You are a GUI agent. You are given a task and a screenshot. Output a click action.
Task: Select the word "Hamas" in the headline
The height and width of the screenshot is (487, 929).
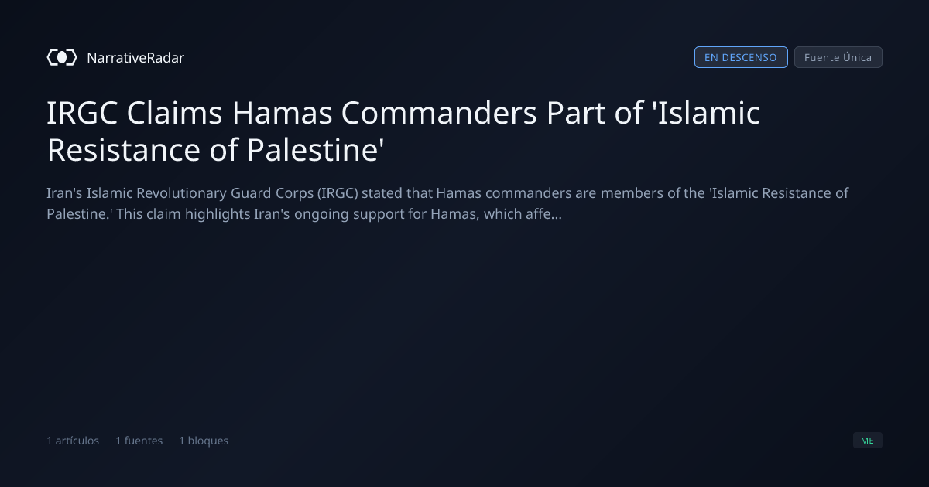pyautogui.click(x=281, y=114)
